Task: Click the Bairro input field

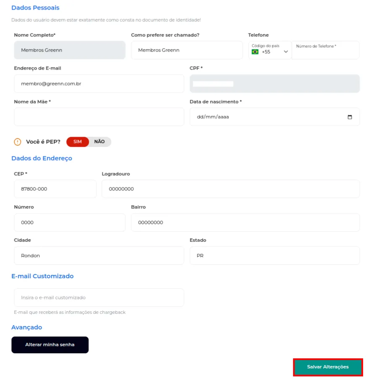Action: (245, 222)
